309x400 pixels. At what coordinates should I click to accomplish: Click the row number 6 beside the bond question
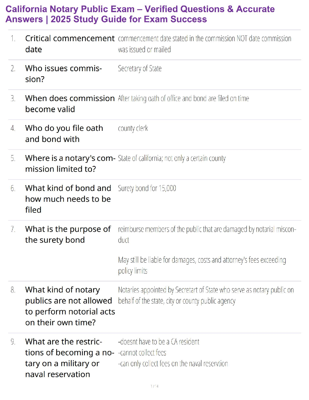click(13, 188)
